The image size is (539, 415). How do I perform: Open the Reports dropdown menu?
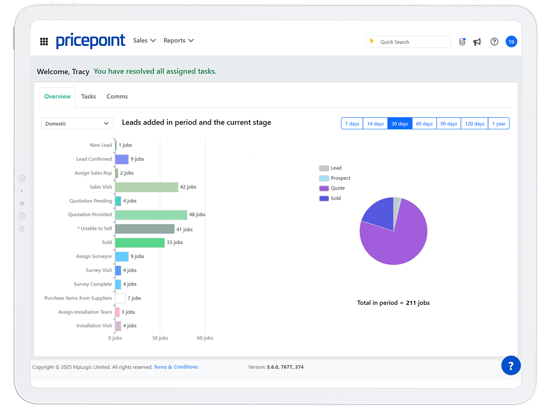(178, 41)
